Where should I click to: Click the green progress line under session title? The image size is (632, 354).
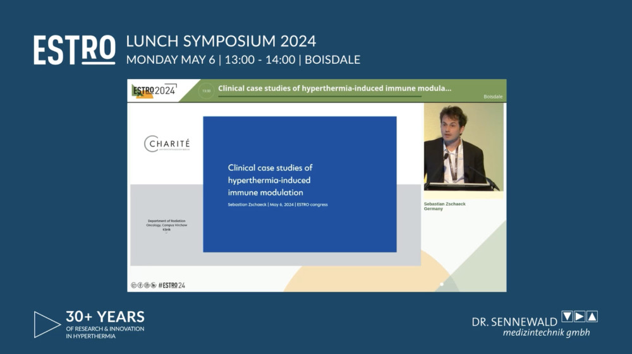coord(320,96)
